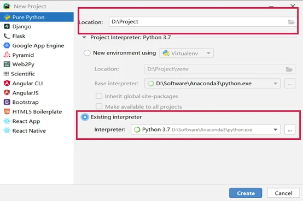Viewport: 303px width, 201px height.
Task: Click the Virtualenv Python icon
Action: (166, 53)
